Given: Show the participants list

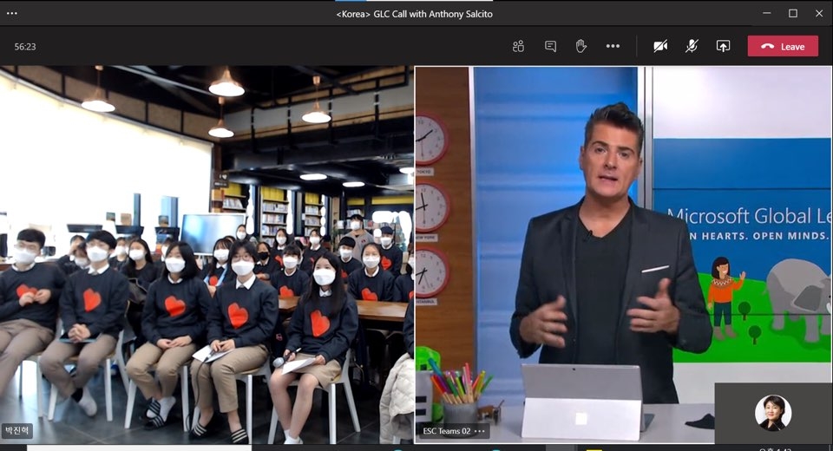Looking at the screenshot, I should [x=519, y=46].
